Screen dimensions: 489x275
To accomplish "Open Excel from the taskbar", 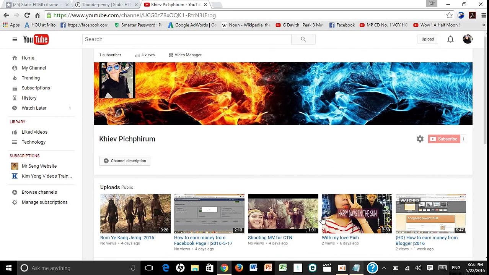I will tap(283, 268).
